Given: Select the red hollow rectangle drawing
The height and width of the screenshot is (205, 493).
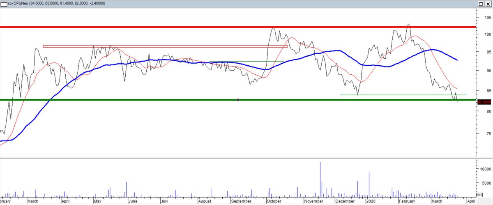Looking at the screenshot, I should coord(165,46).
